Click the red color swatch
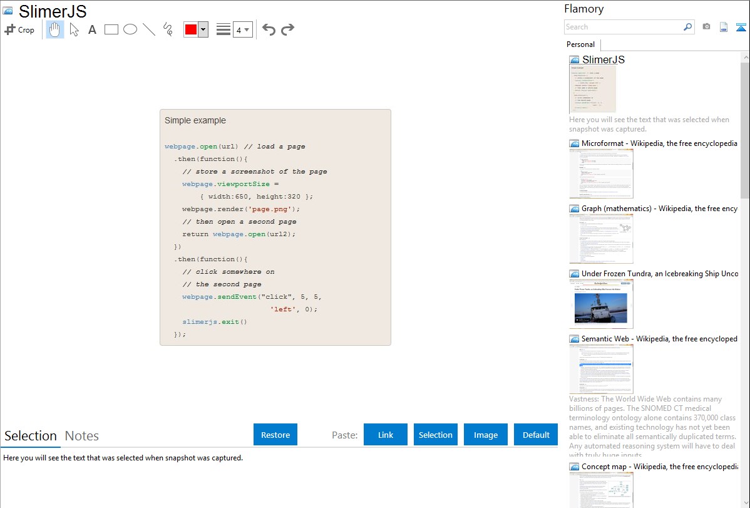Screen dimensions: 750x508 pos(191,29)
